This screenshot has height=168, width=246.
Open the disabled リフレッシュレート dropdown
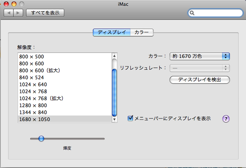pyautogui.click(x=199, y=68)
